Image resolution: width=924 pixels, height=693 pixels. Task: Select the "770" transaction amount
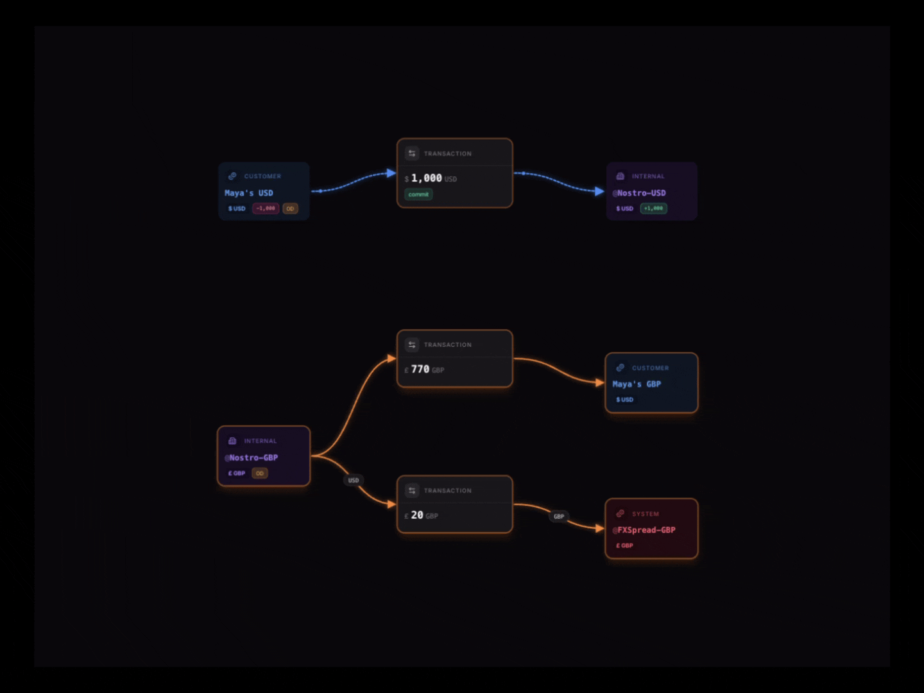[420, 369]
